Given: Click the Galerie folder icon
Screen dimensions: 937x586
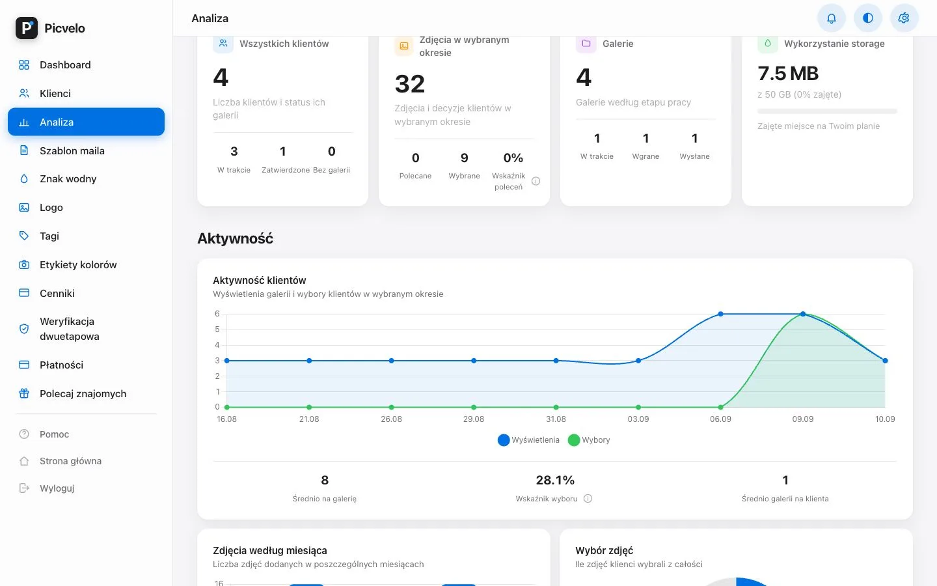Looking at the screenshot, I should pos(586,44).
